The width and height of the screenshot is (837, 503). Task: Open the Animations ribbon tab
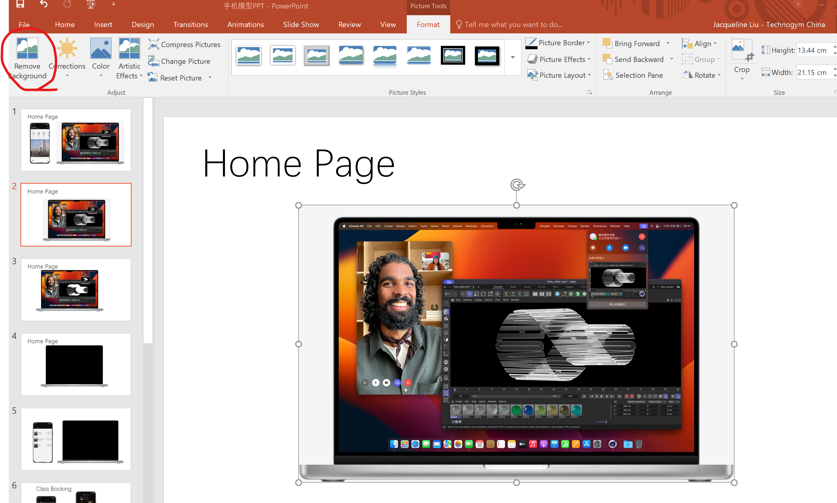[245, 24]
